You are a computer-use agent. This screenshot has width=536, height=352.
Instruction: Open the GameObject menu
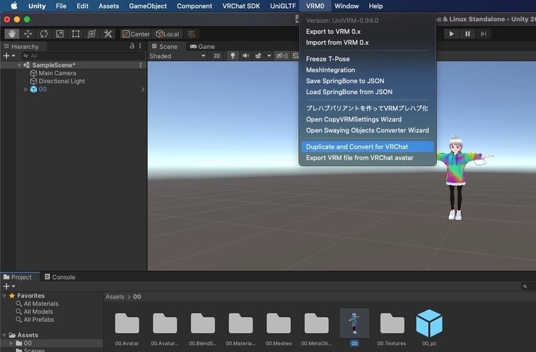coord(147,6)
